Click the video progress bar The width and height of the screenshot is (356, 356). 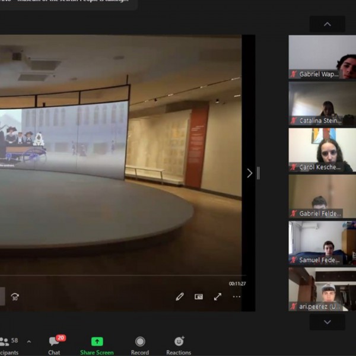pos(123,275)
